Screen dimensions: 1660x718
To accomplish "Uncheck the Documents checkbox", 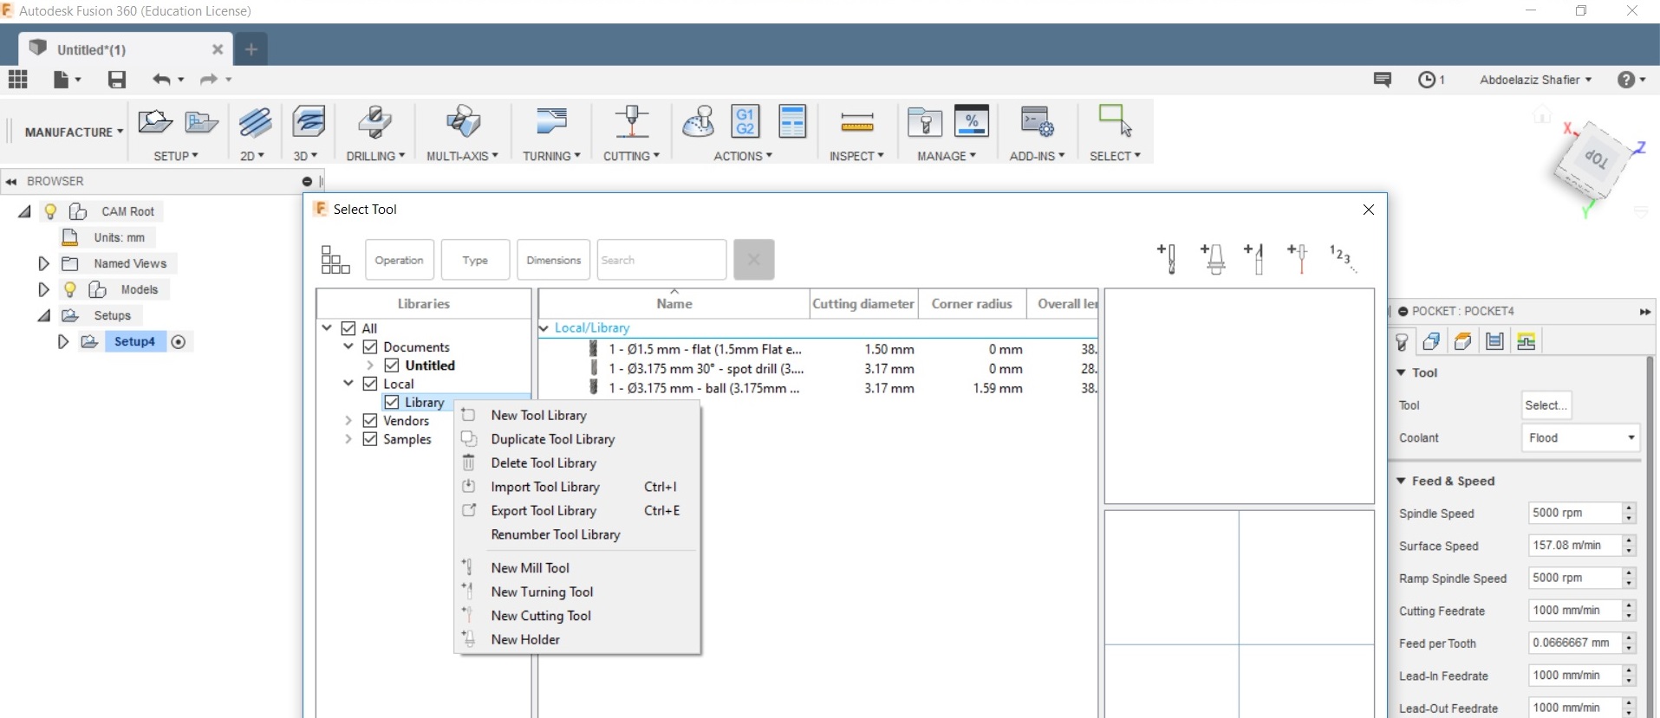I will pyautogui.click(x=370, y=346).
